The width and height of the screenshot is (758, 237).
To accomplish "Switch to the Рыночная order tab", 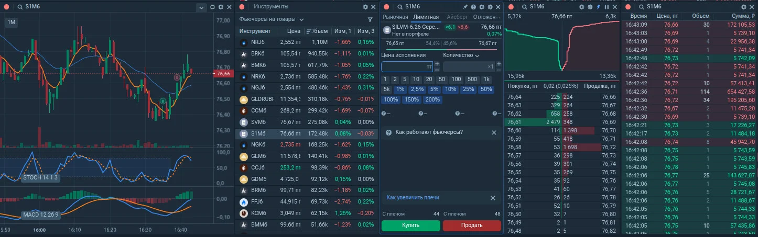I will tap(395, 17).
